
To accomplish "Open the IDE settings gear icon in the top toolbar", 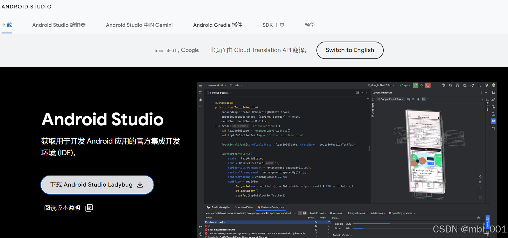I will tap(486, 85).
